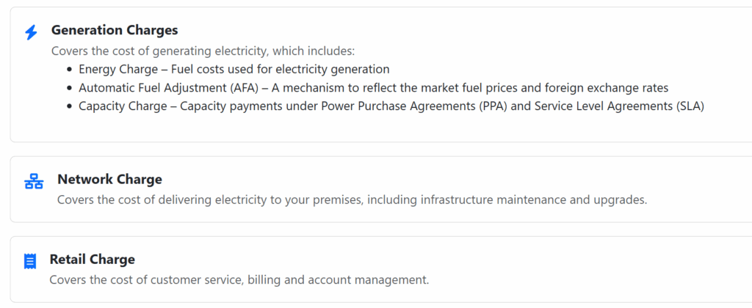
Task: Click the "Service Level Agreements (SLA)" phrase
Action: click(619, 106)
